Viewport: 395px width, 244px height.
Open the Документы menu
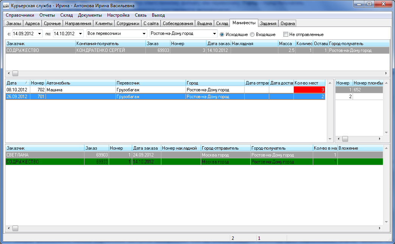coord(90,15)
